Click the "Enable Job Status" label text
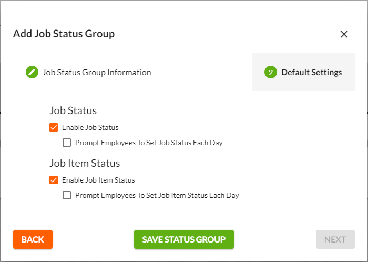The height and width of the screenshot is (262, 368). [x=90, y=127]
